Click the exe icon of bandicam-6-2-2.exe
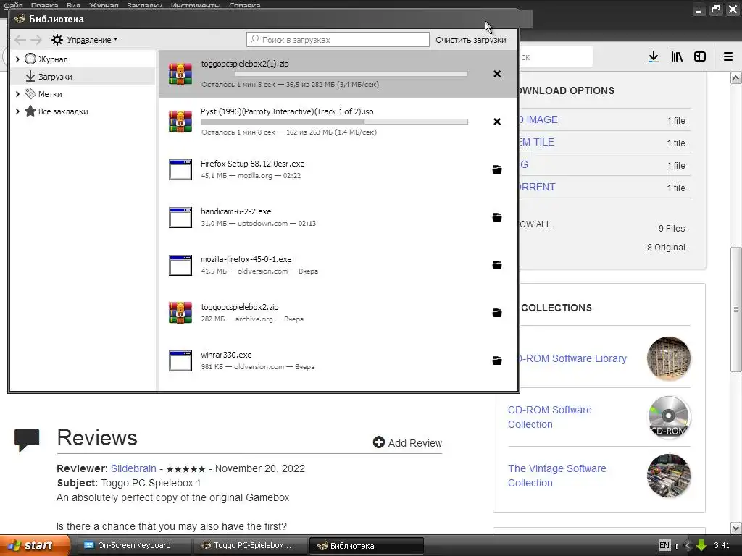 click(x=180, y=217)
